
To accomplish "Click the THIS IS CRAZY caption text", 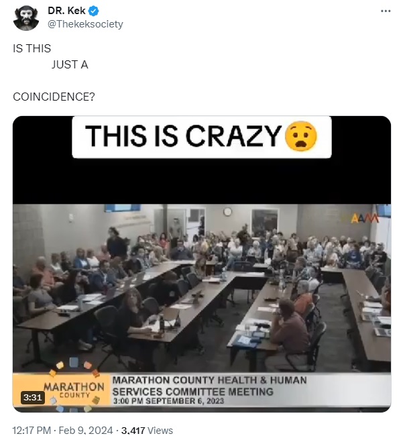I will tap(184, 136).
